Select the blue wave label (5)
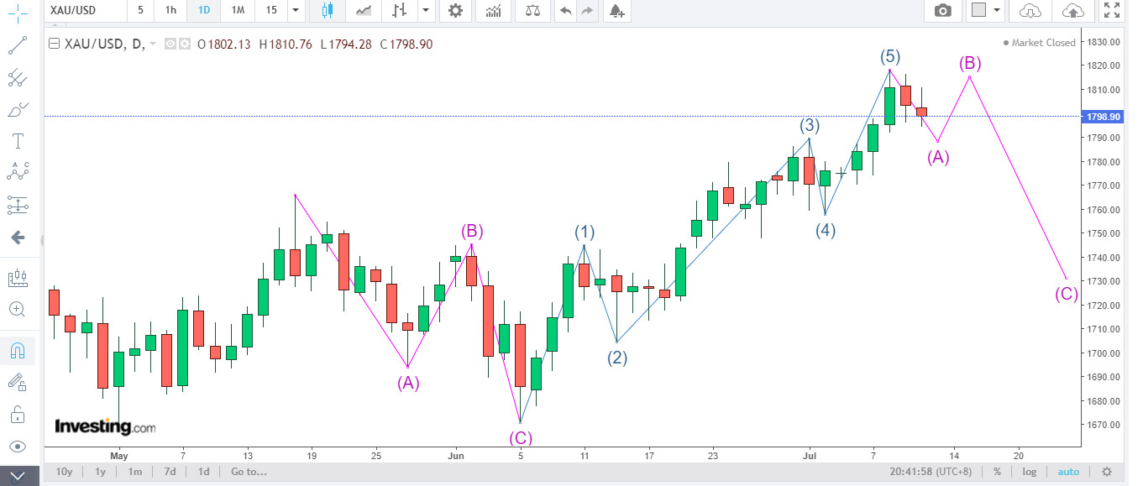Image resolution: width=1143 pixels, height=486 pixels. pos(890,57)
